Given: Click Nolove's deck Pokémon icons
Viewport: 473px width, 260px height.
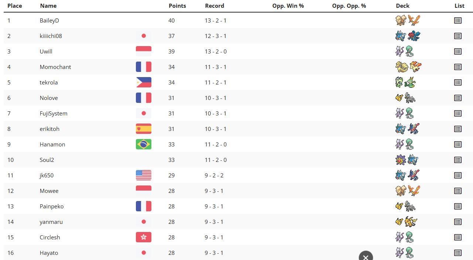Looking at the screenshot, I should pos(405,98).
